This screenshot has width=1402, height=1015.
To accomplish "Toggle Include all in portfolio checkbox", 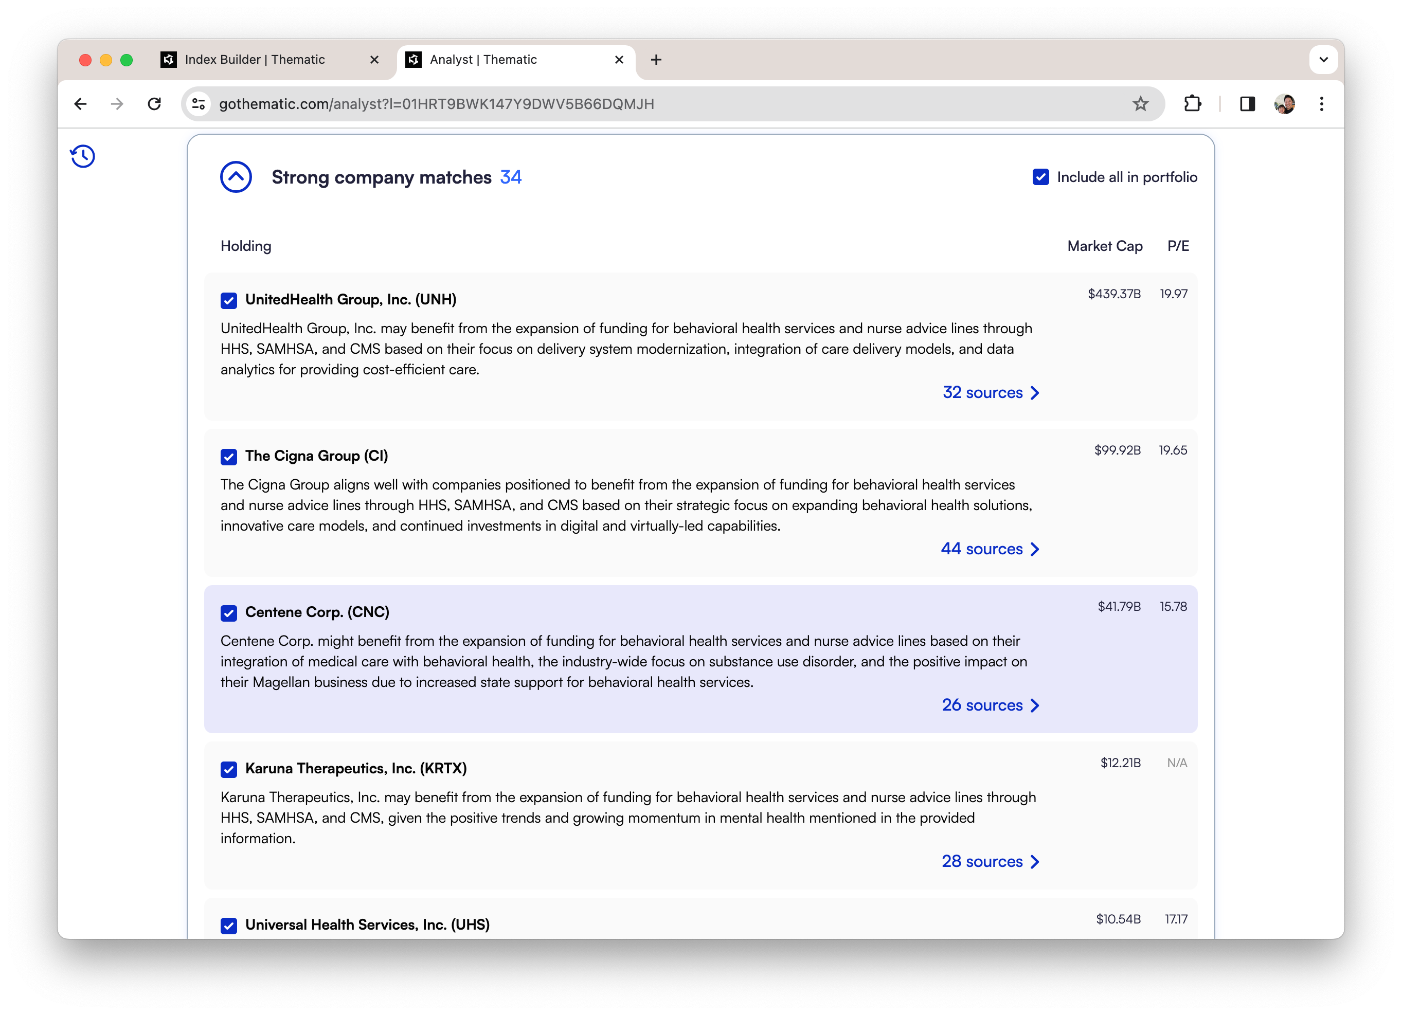I will click(x=1040, y=177).
